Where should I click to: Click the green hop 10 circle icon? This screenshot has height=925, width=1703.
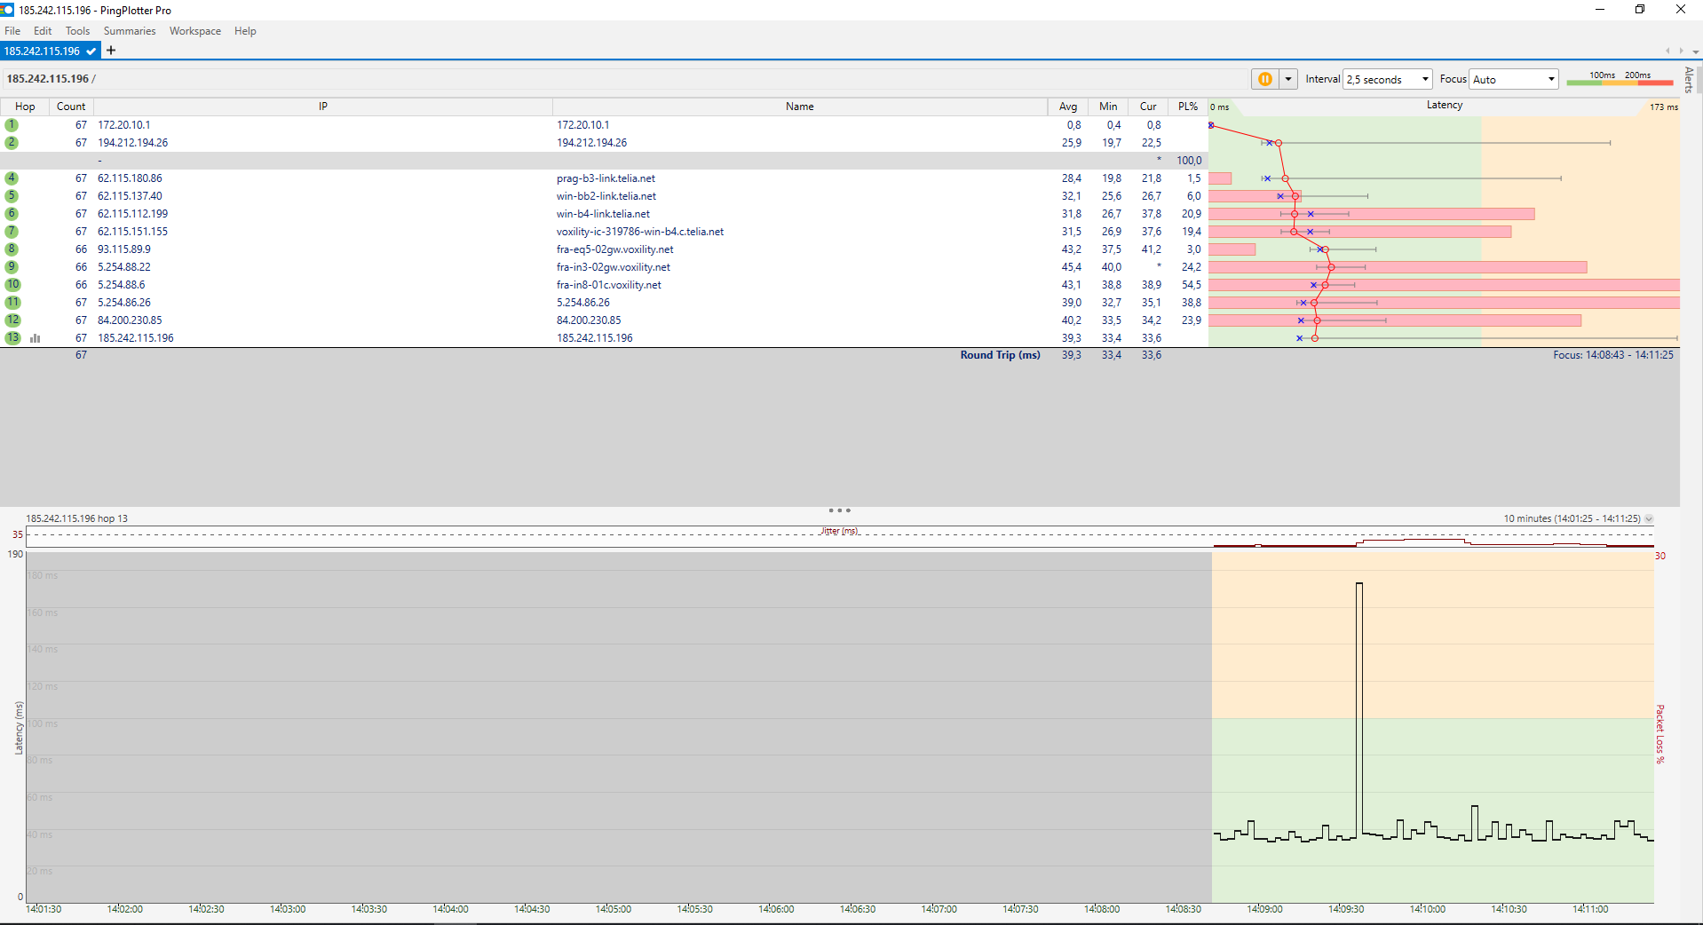pyautogui.click(x=12, y=285)
